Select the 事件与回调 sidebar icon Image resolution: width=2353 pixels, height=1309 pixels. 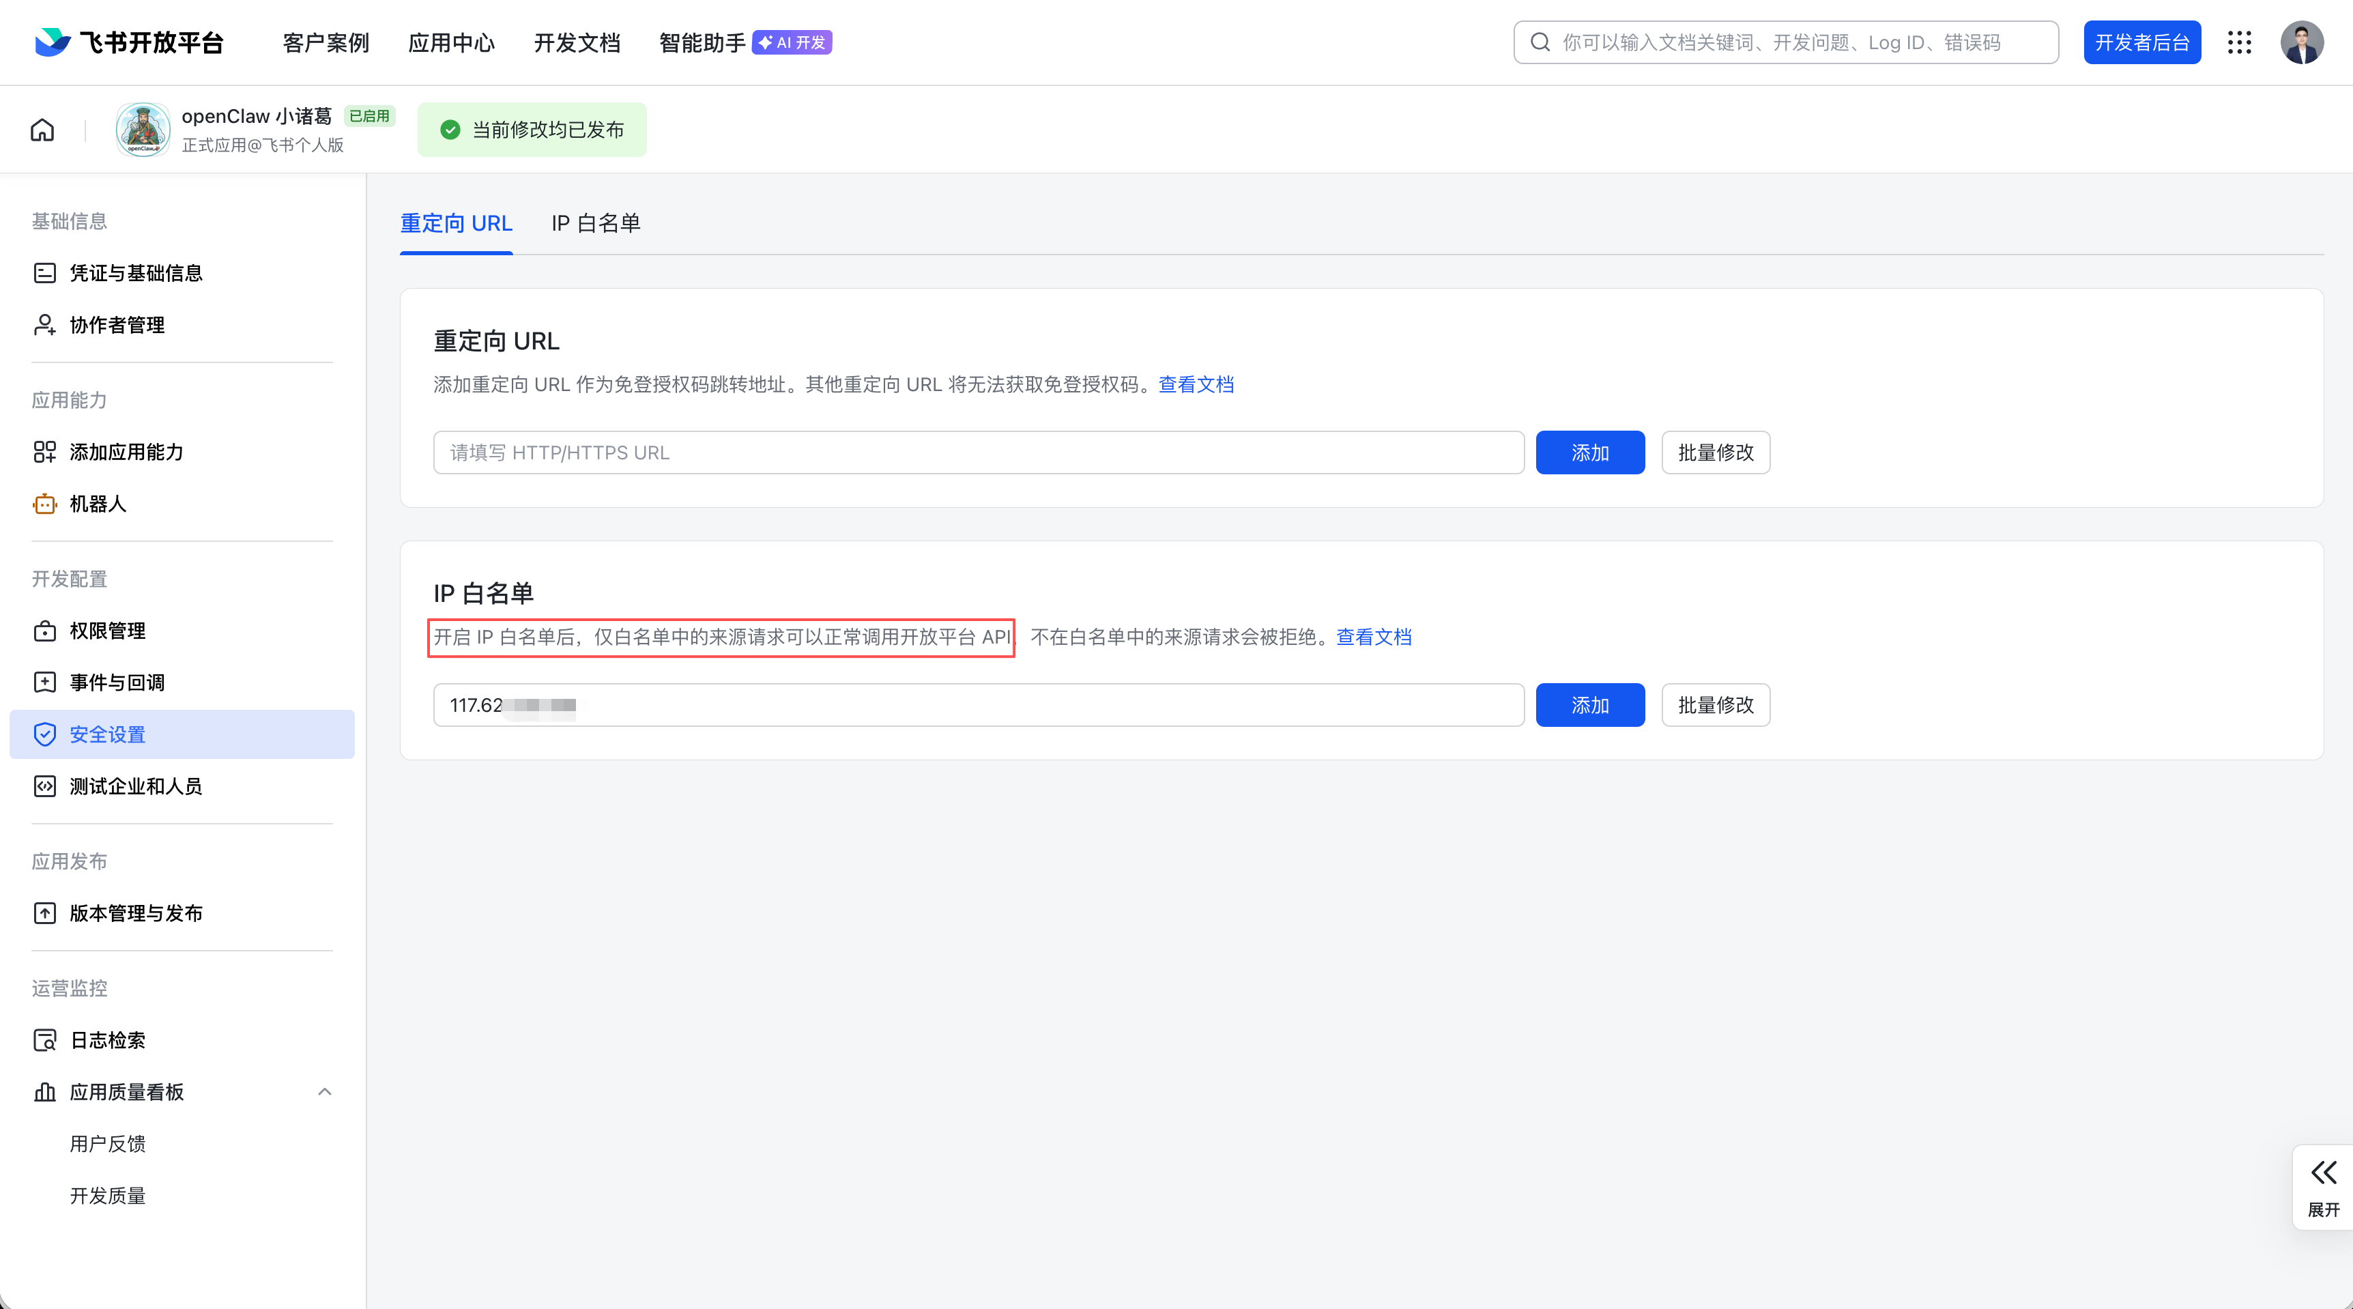coord(46,681)
